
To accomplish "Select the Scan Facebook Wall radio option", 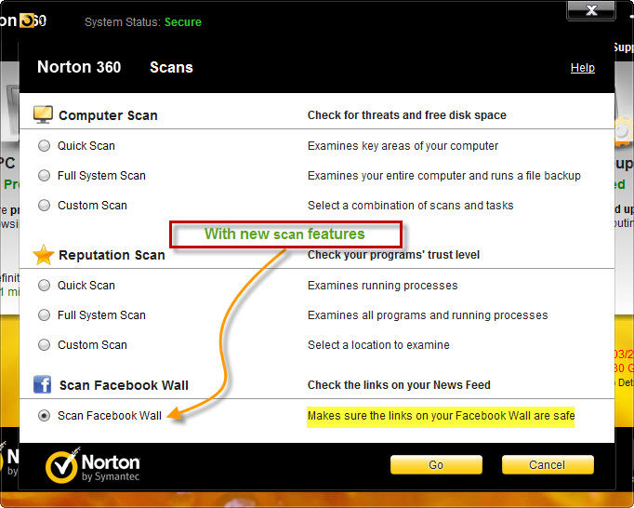I will tap(44, 416).
